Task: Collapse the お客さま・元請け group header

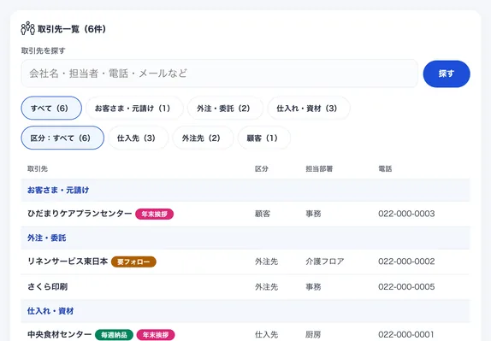Action: (245, 191)
